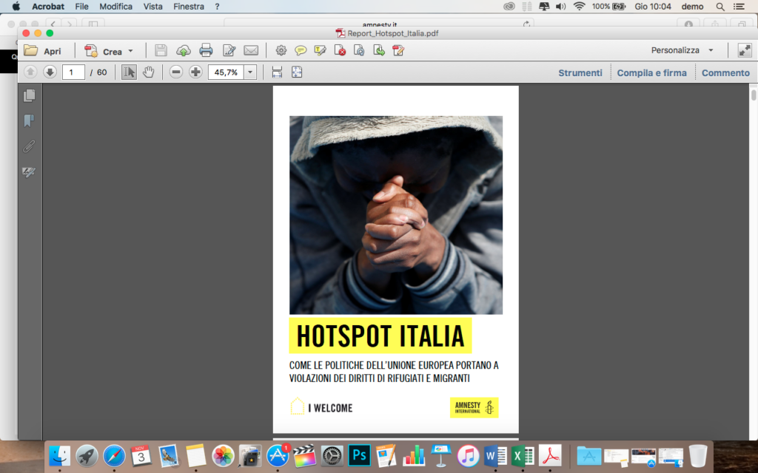The image size is (758, 473).
Task: Open a file with the Apri button
Action: pyautogui.click(x=42, y=51)
